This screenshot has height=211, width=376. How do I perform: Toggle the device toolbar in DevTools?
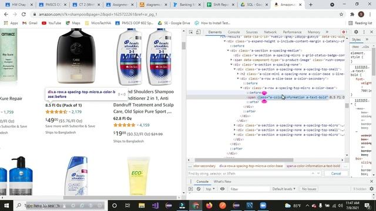pyautogui.click(x=199, y=32)
